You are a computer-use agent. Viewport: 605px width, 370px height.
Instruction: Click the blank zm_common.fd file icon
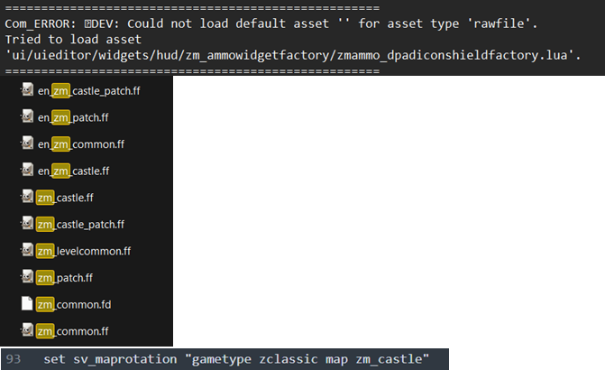click(27, 303)
